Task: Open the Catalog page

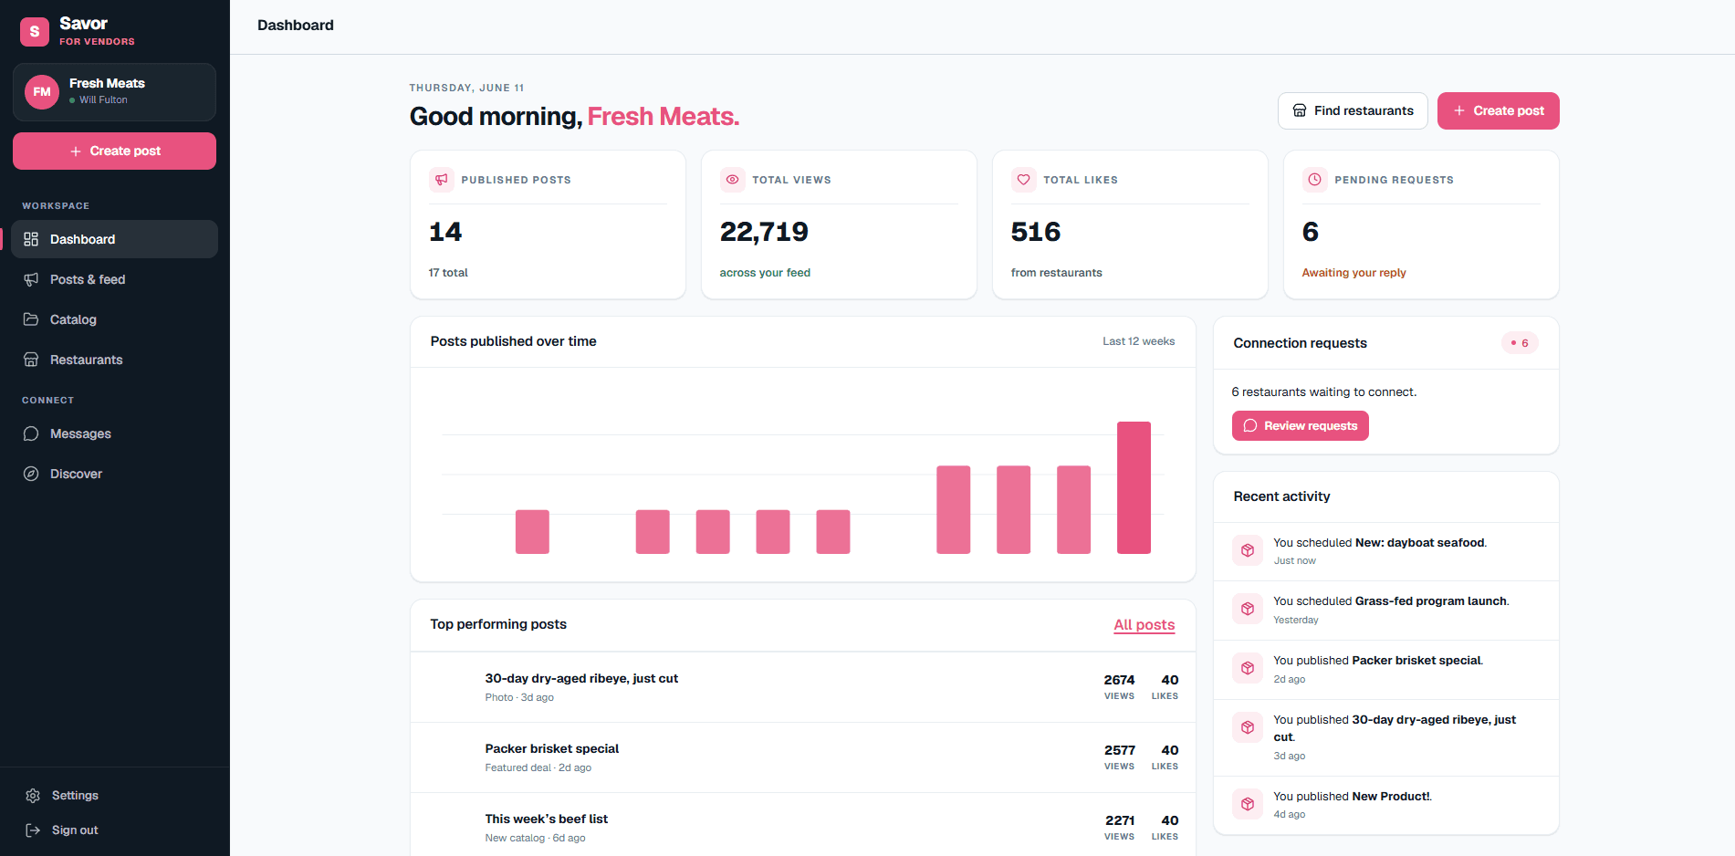Action: (114, 319)
